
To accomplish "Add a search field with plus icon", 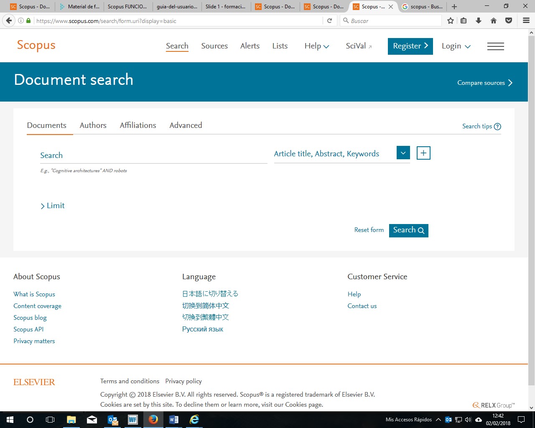I will pos(423,153).
